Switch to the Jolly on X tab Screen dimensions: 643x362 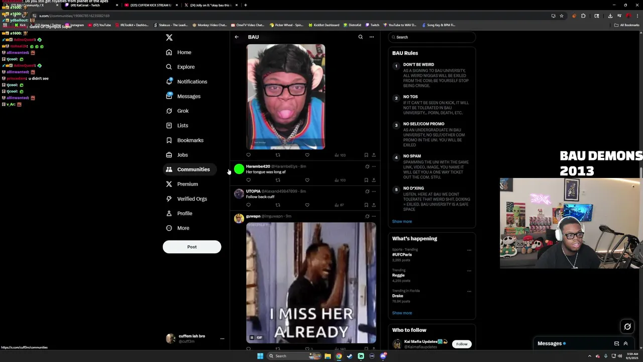[x=210, y=5]
